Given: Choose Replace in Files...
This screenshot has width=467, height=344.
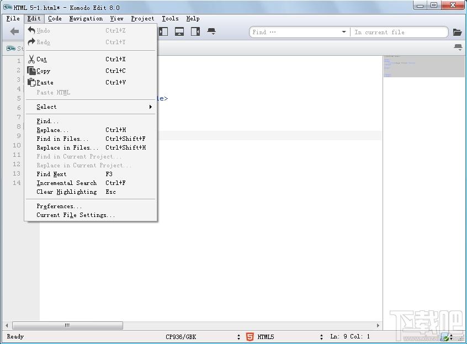Looking at the screenshot, I should pos(91,147).
